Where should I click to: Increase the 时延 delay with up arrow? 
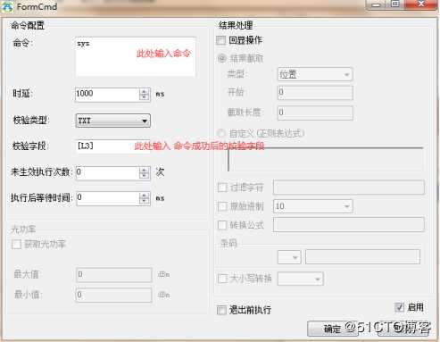tap(145, 91)
